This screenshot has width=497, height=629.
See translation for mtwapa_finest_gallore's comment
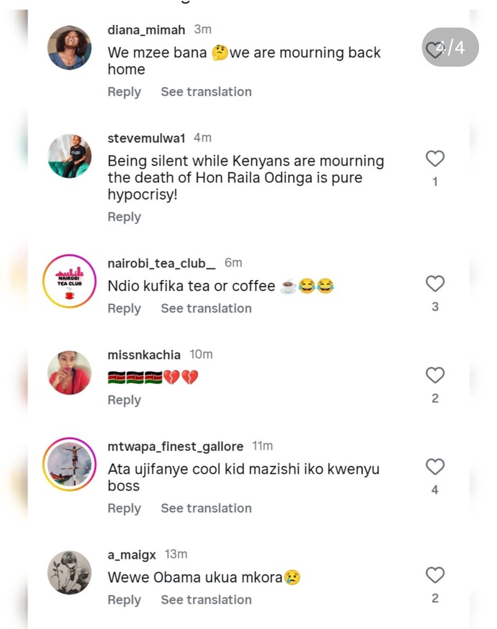tap(206, 508)
